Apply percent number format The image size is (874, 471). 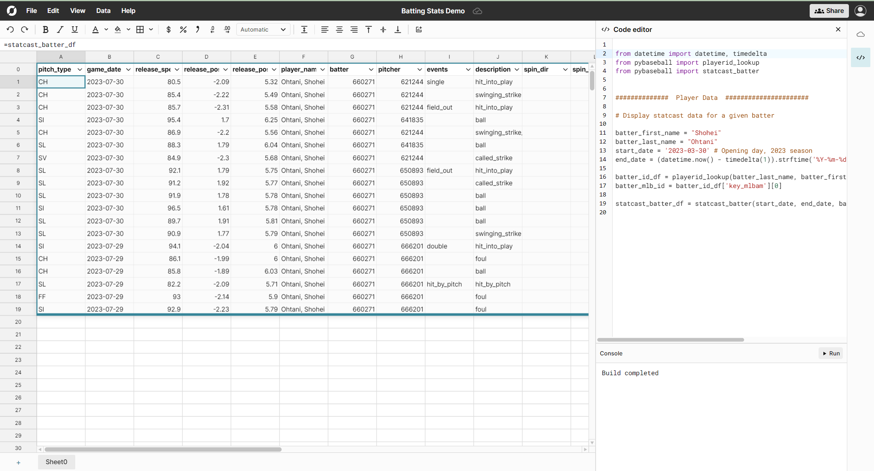(x=183, y=30)
